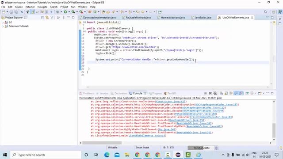The image size is (283, 159).
Task: Toggle Link with Editor in Project Explorer
Action: click(x=47, y=18)
